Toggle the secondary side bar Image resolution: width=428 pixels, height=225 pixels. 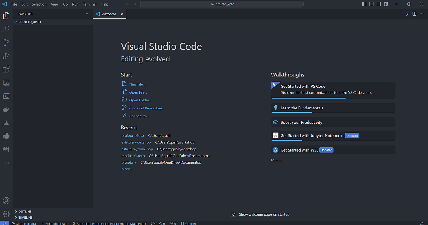tap(379, 4)
